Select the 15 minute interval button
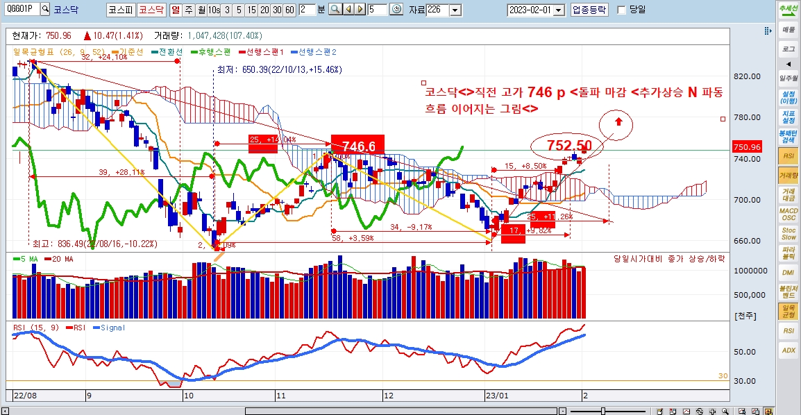This screenshot has height=415, width=801. (251, 10)
